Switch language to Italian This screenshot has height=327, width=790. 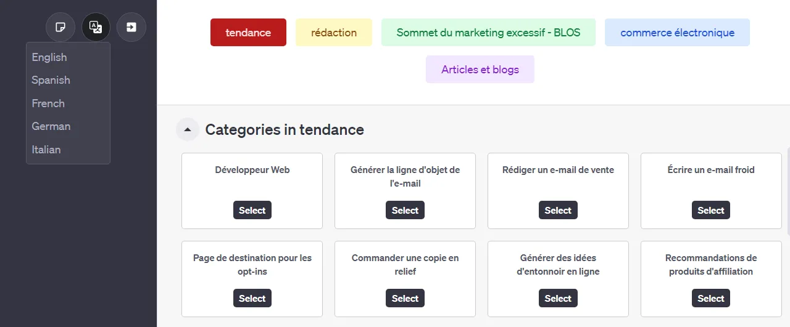(46, 150)
